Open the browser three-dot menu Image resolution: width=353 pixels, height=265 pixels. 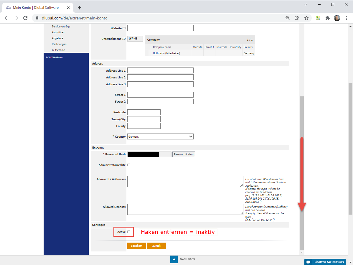point(347,18)
